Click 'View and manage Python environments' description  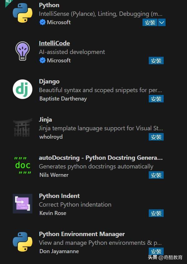[x=100, y=243]
